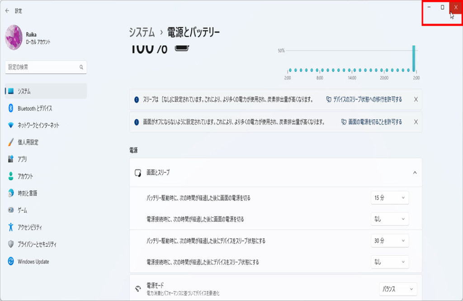The image size is (463, 301).
Task: Select アカウント in the sidebar menu
Action: 25,176
